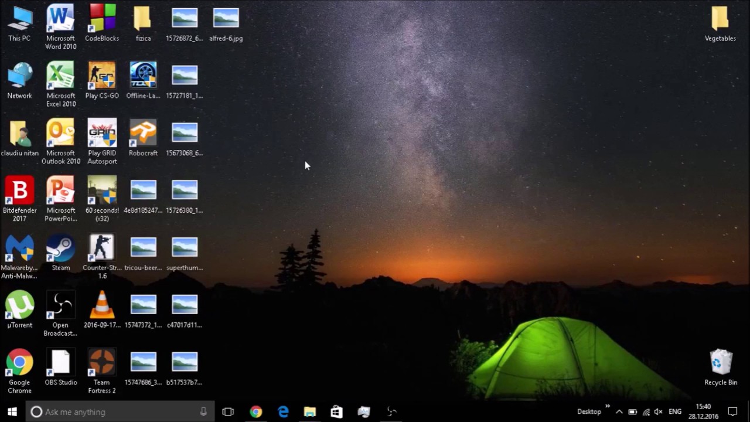
Task: Expand the Desktop toolbar chevron
Action: pos(608,406)
